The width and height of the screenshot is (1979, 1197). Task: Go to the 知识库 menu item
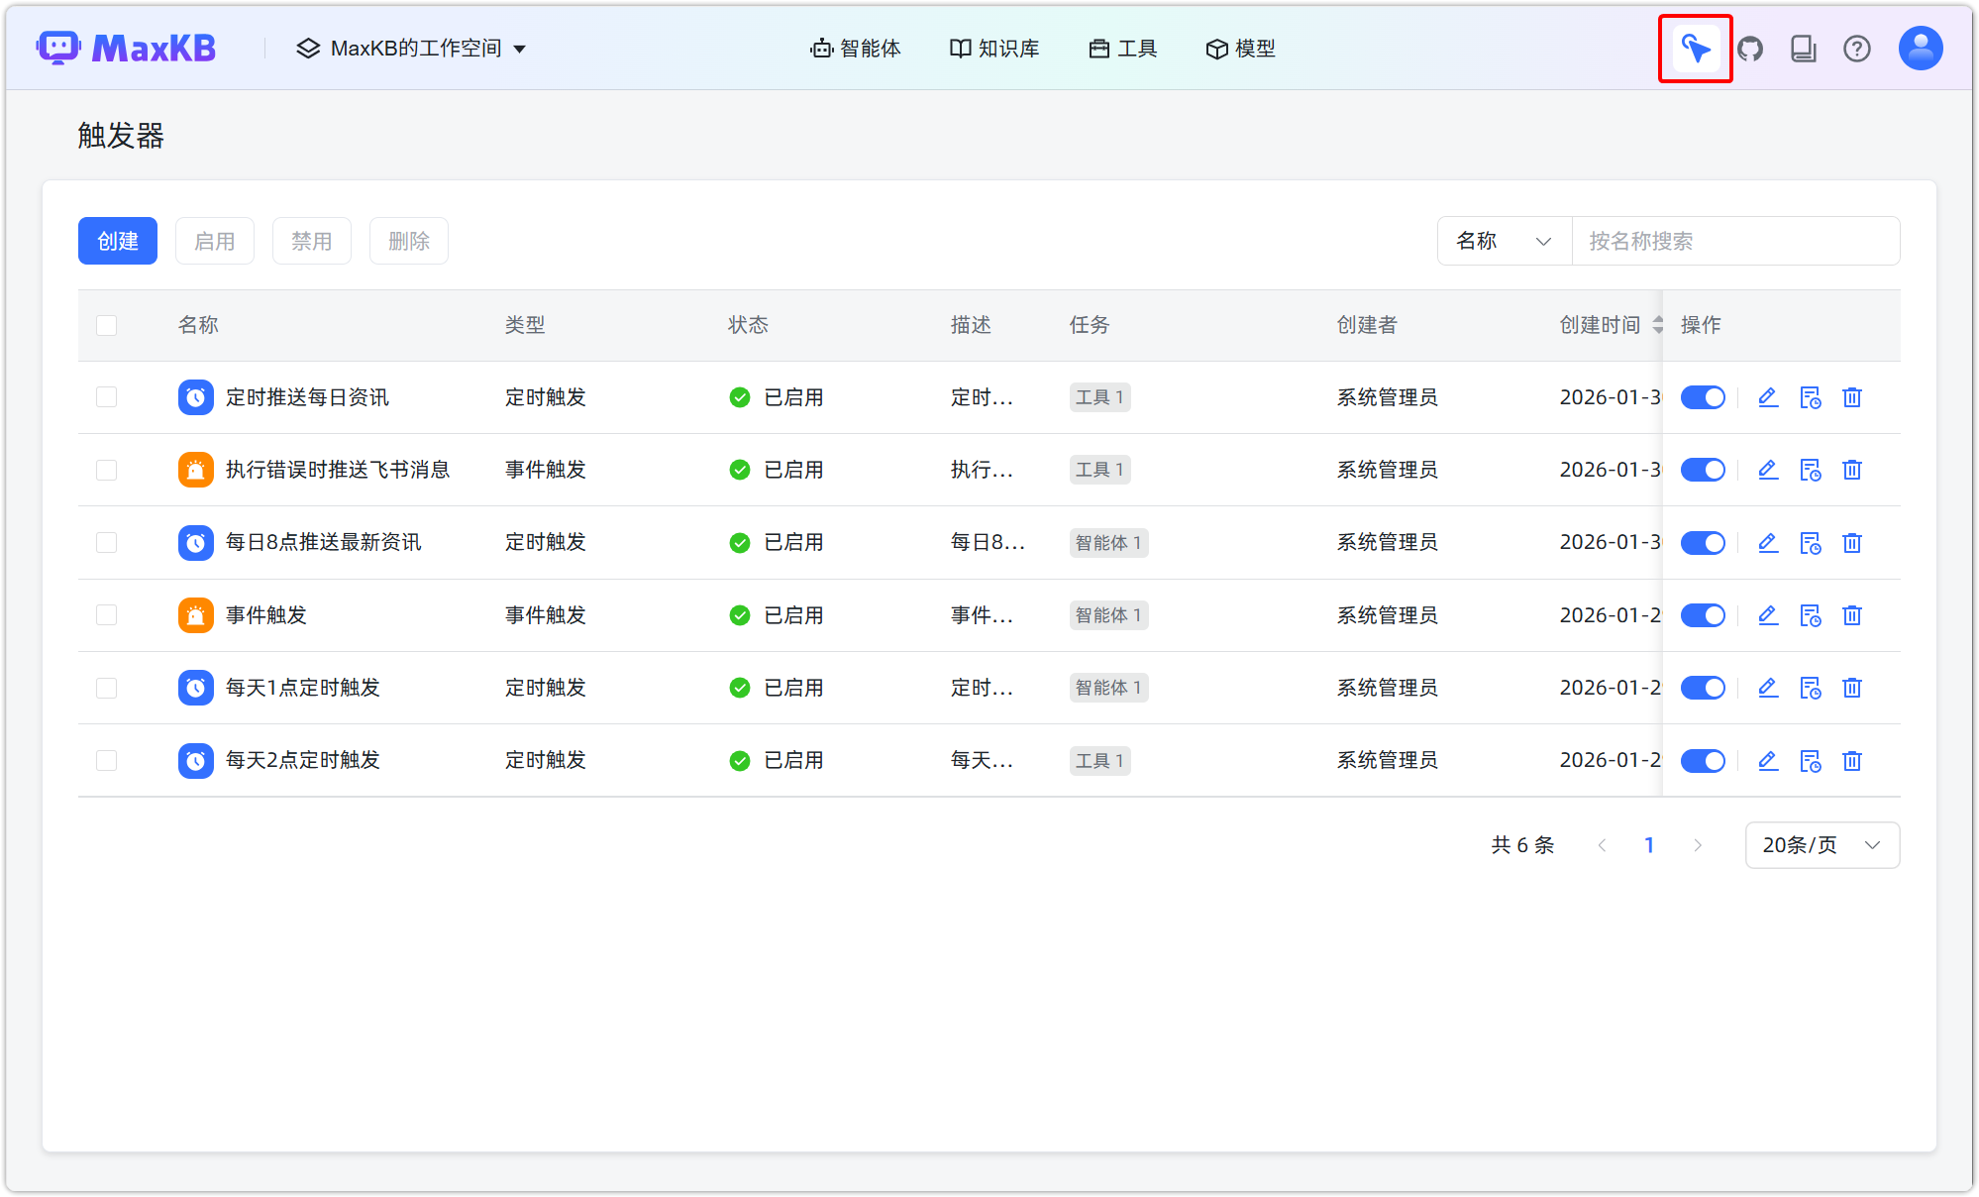pyautogui.click(x=994, y=48)
